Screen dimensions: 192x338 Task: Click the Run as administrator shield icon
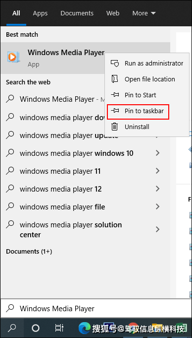click(x=115, y=64)
